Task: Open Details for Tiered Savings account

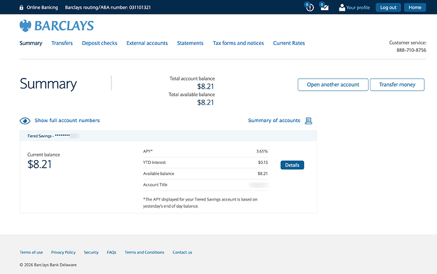Action: coord(292,165)
